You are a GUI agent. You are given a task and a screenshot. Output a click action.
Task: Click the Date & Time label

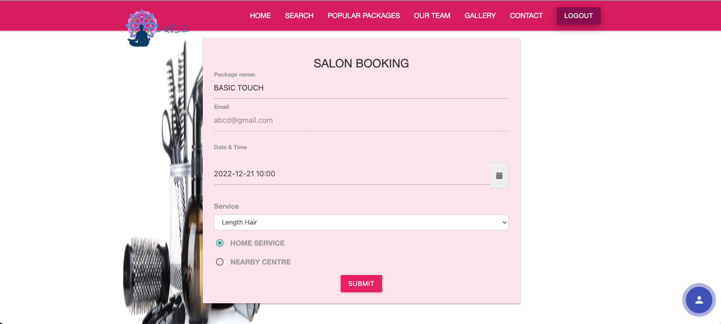(x=230, y=147)
